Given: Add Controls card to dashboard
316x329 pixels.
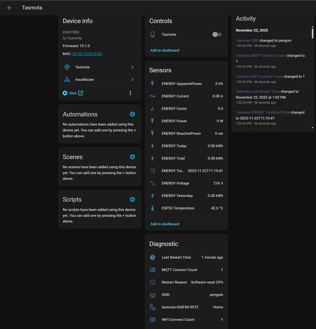Looking at the screenshot, I should click(x=165, y=50).
